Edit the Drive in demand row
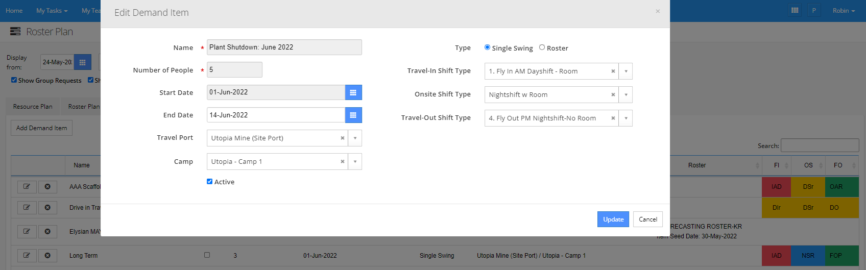 point(27,208)
